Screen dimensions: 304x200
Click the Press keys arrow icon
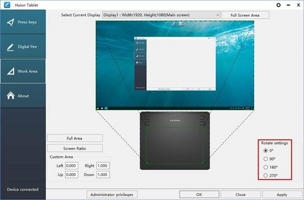10,22
